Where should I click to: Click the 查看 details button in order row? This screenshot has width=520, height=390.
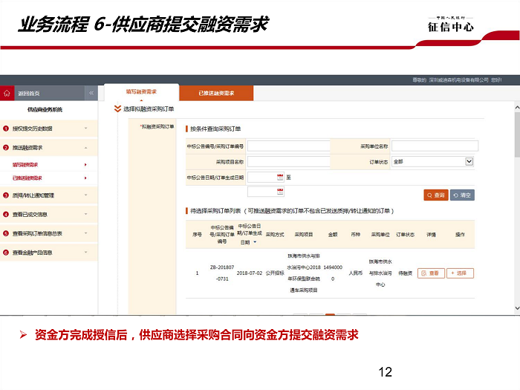tap(431, 273)
